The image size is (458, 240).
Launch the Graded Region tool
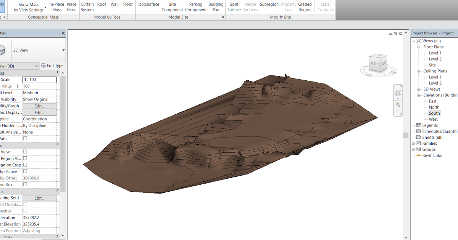[x=305, y=7]
